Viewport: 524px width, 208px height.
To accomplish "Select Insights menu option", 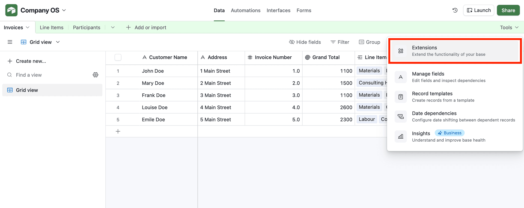I will [455, 136].
